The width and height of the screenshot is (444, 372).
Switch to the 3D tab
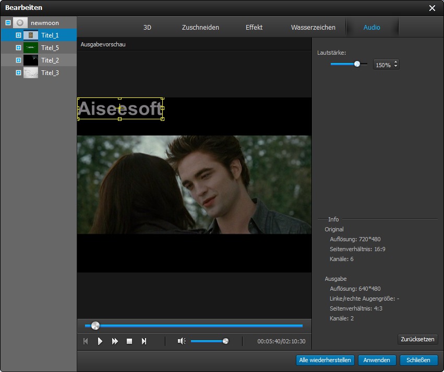click(147, 28)
